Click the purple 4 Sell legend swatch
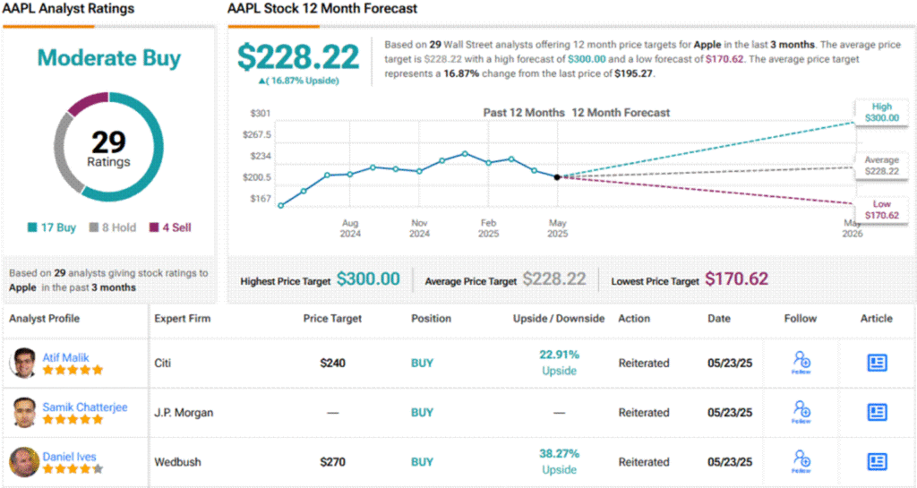The width and height of the screenshot is (917, 488). [x=154, y=228]
